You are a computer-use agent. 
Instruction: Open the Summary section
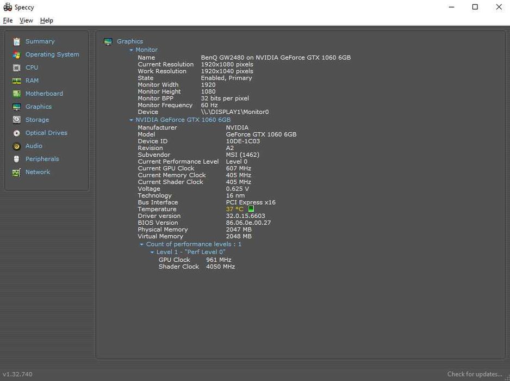[x=40, y=41]
